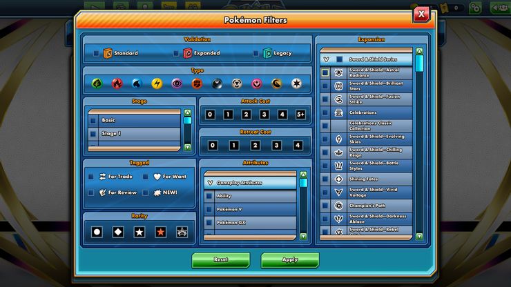Click the Expansion list scrollbar handle
The height and width of the screenshot is (287, 511).
pos(419,62)
